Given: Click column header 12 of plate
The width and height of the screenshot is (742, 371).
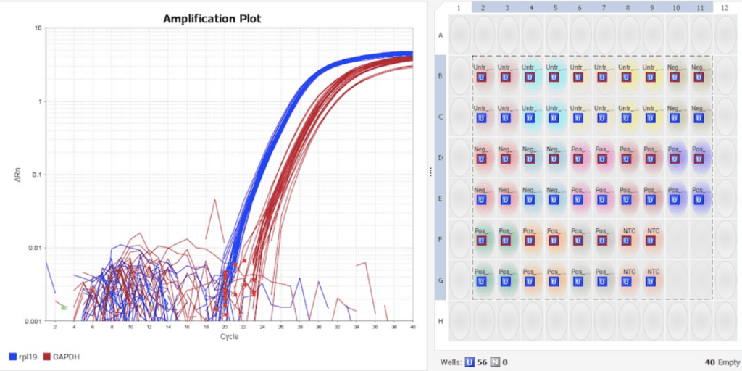Looking at the screenshot, I should point(725,7).
